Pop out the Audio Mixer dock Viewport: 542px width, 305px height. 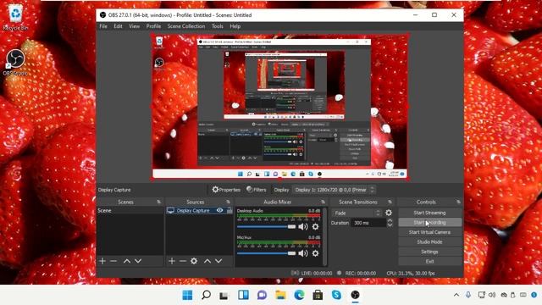point(323,202)
